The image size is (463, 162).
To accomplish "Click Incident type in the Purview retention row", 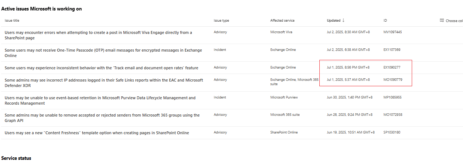I will pos(220,97).
